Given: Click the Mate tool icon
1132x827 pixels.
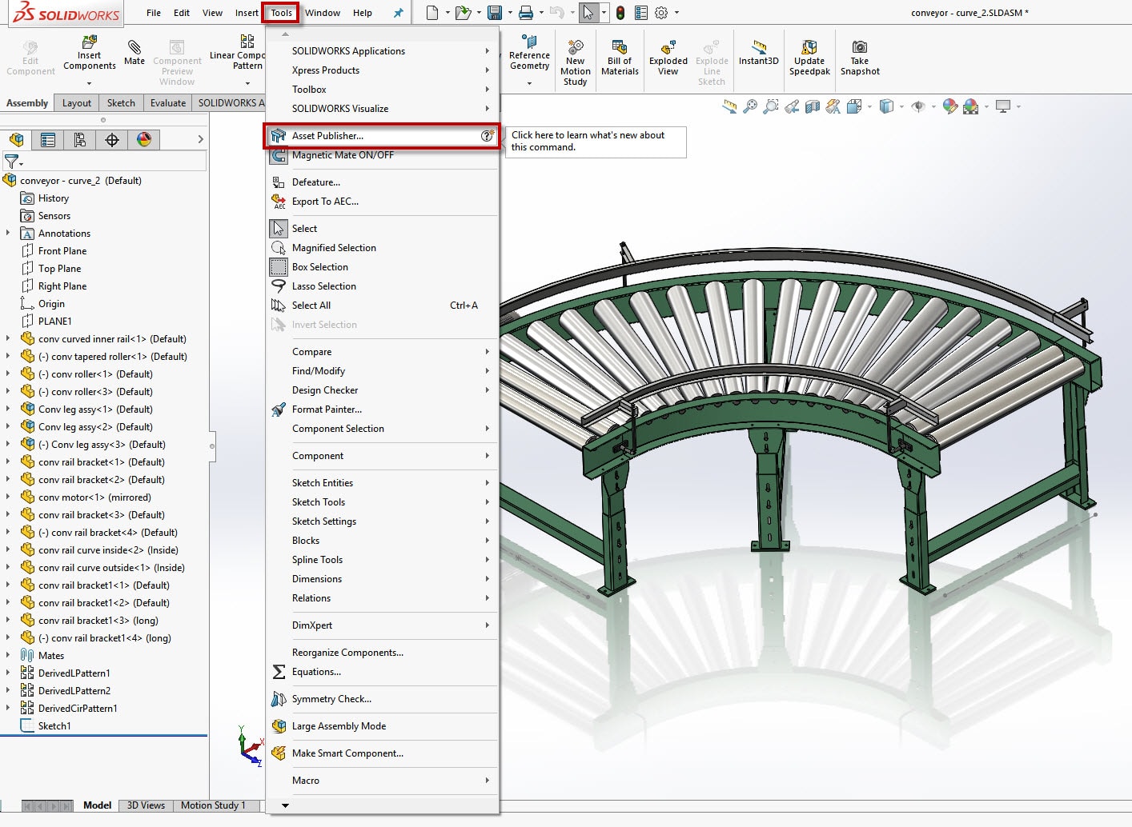Looking at the screenshot, I should 134,48.
